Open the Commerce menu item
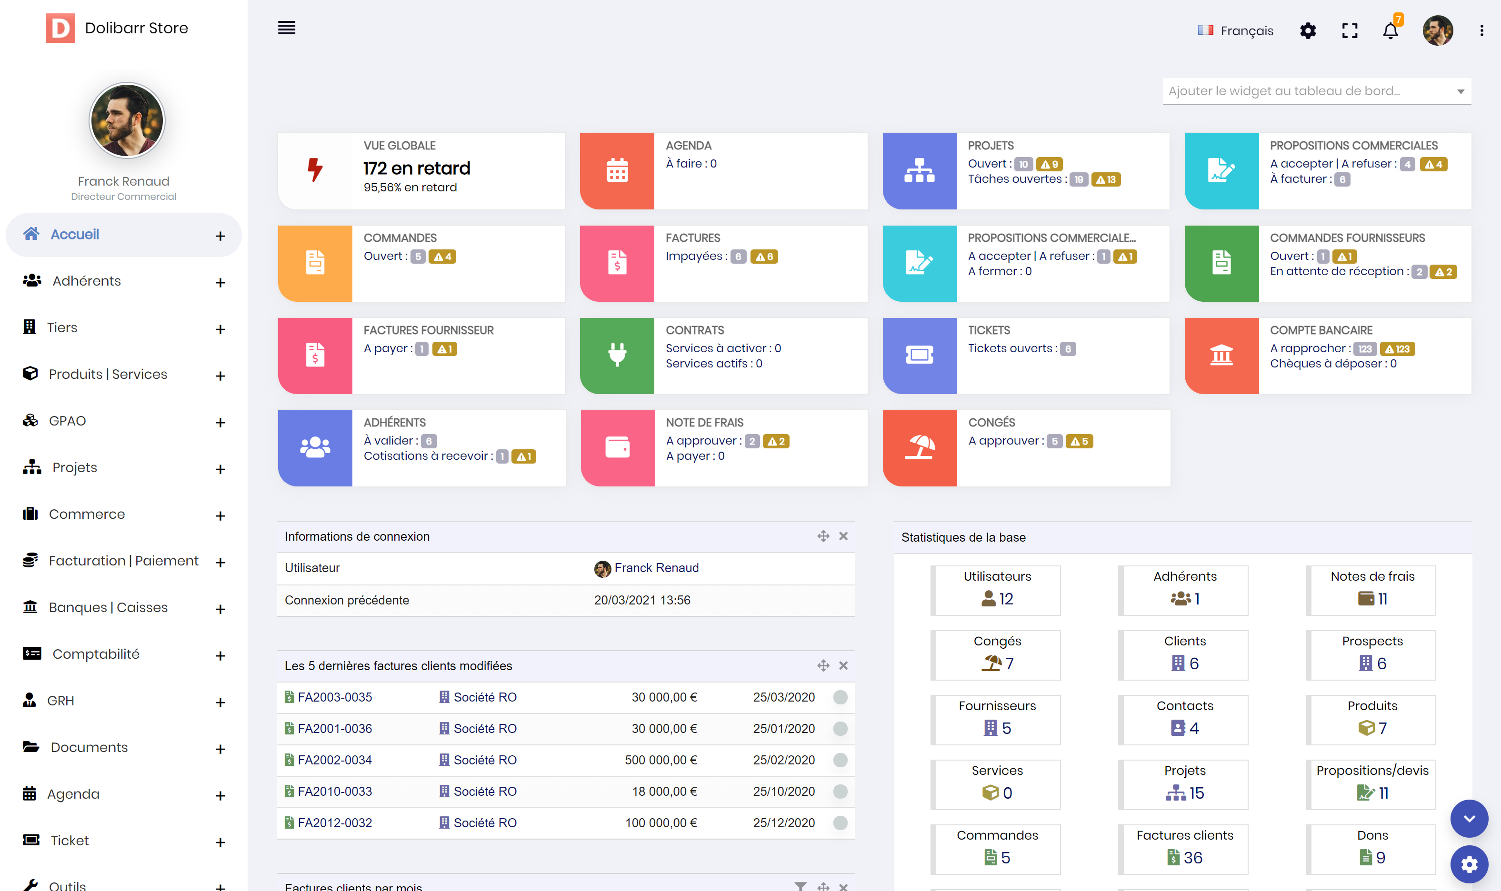Screen dimensions: 1501x891 click(87, 514)
